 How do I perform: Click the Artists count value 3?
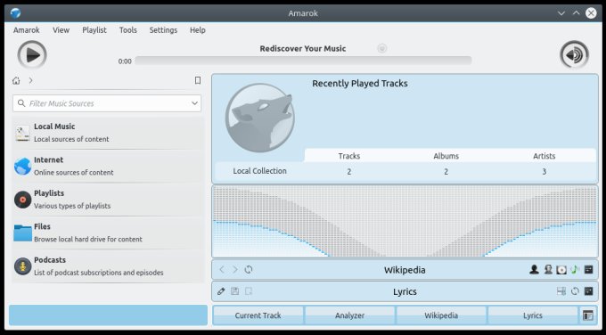(545, 172)
